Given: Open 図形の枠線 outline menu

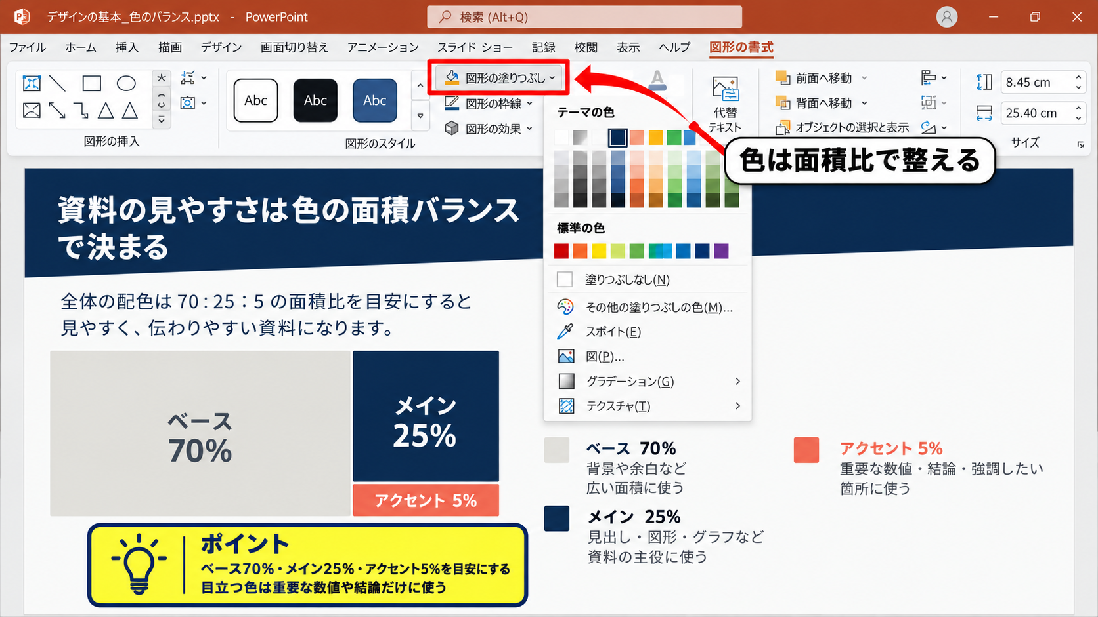Looking at the screenshot, I should coord(489,104).
